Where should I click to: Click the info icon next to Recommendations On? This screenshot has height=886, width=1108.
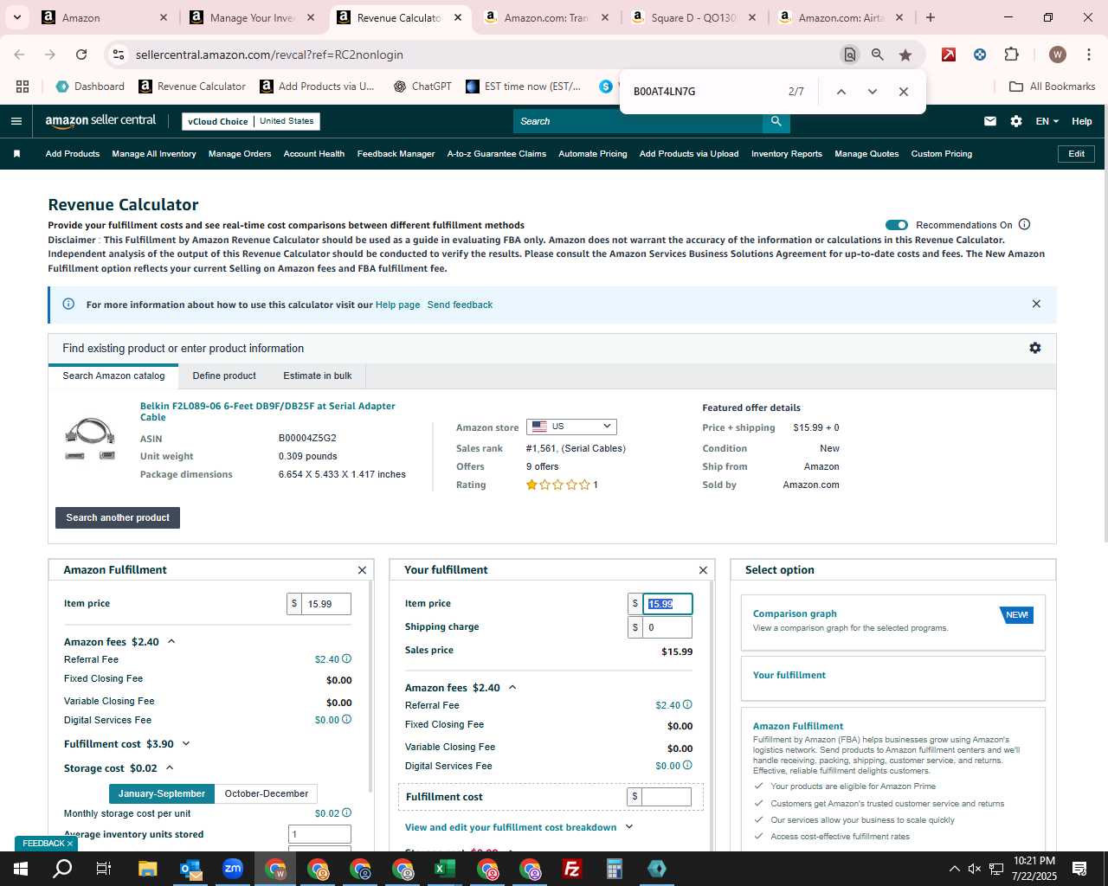pos(1025,224)
